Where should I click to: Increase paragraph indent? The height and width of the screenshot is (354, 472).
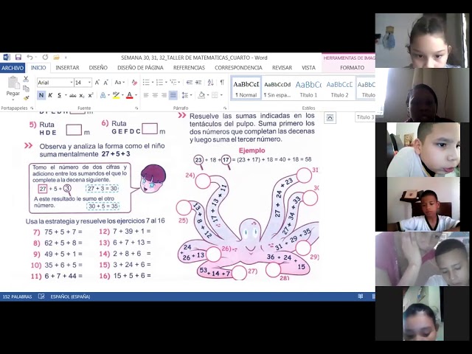(198, 83)
